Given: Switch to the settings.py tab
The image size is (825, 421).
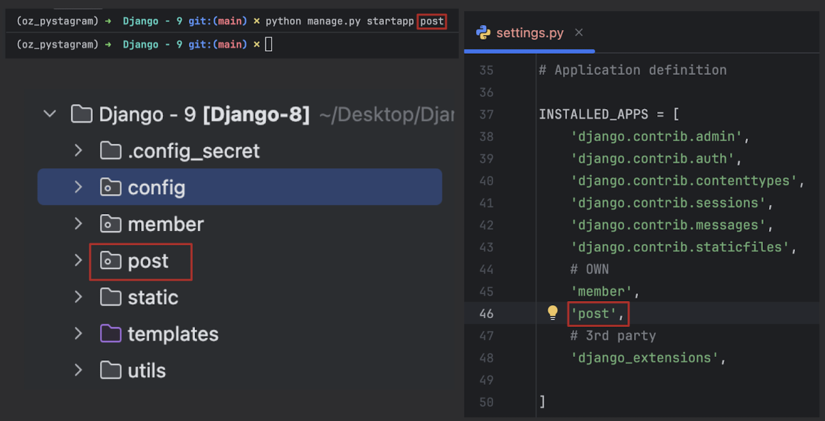Looking at the screenshot, I should click(x=530, y=33).
